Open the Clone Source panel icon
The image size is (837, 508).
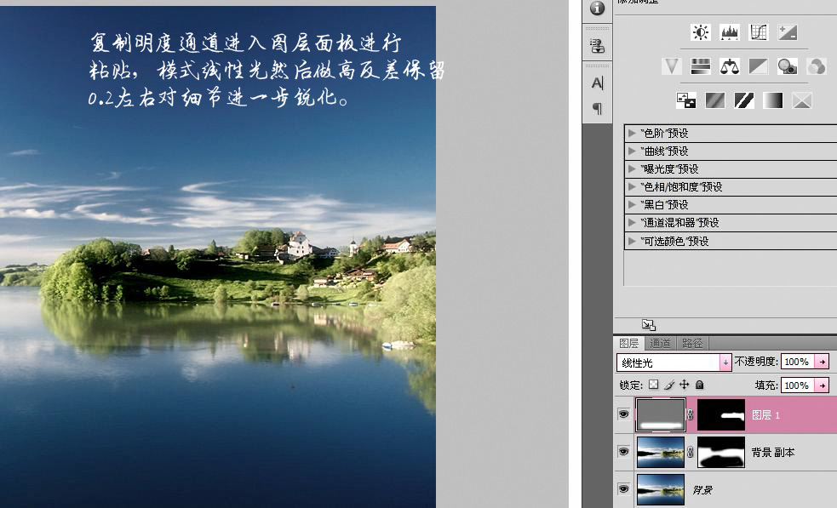[598, 46]
